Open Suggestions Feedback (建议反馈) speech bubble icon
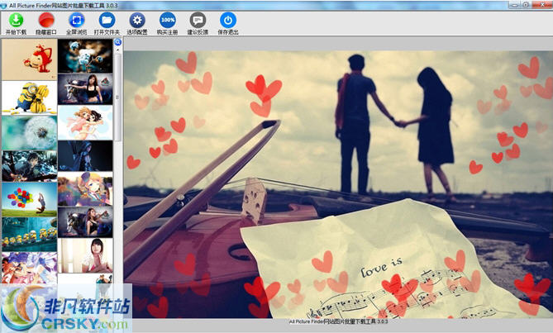Image resolution: width=553 pixels, height=333 pixels. tap(198, 21)
